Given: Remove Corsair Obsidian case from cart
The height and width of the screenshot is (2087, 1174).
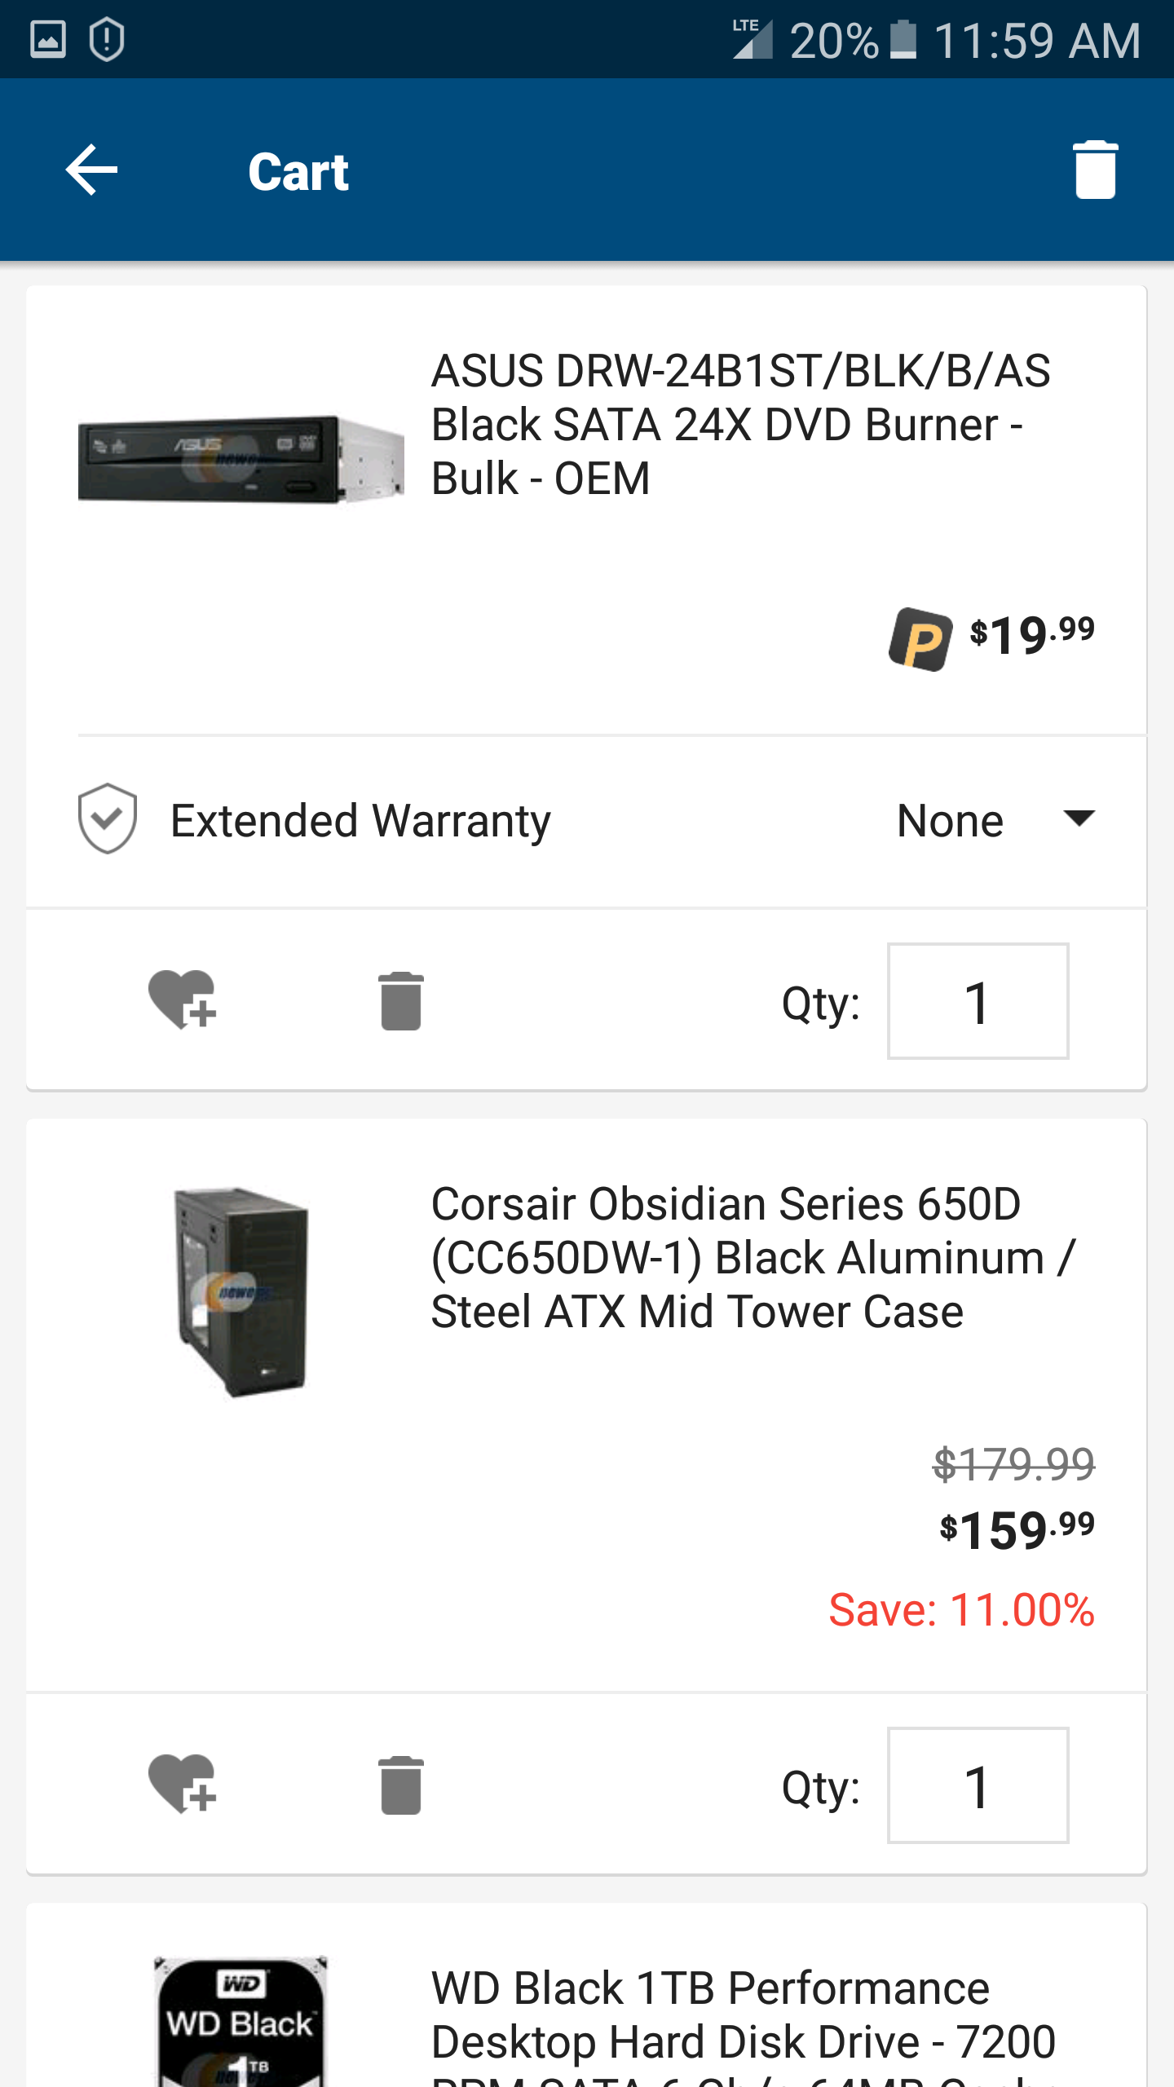Looking at the screenshot, I should [x=400, y=1785].
